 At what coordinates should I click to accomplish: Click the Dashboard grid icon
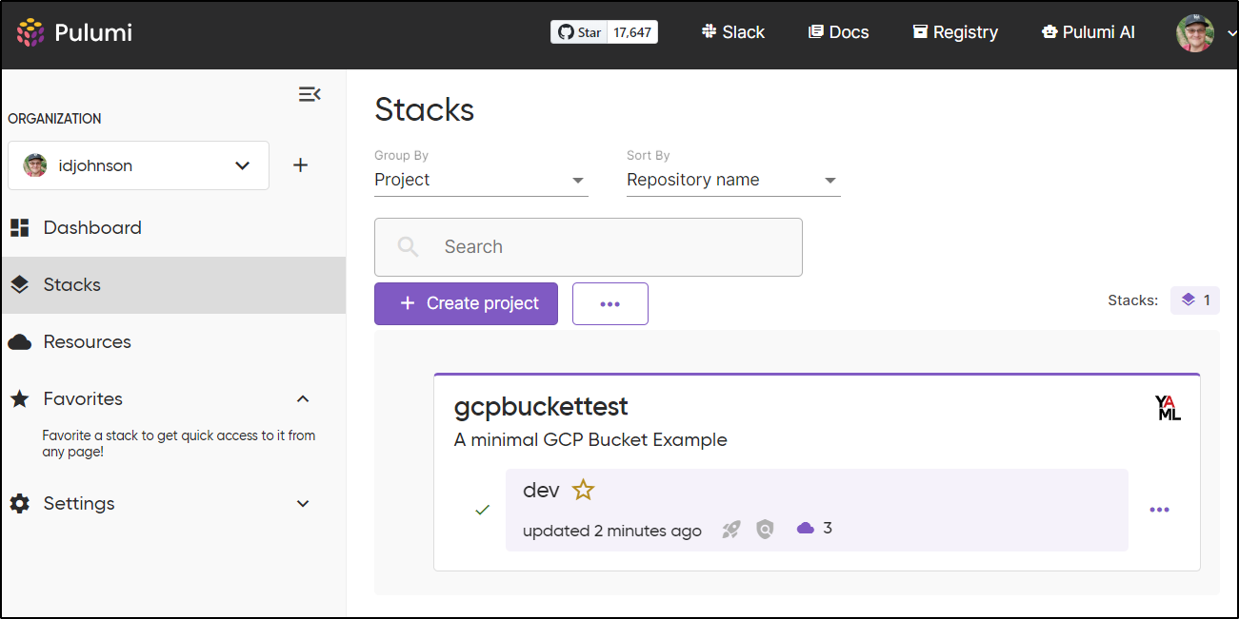[x=19, y=227]
